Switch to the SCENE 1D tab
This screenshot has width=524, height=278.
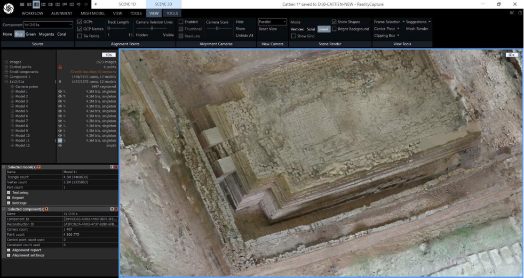[x=128, y=4]
